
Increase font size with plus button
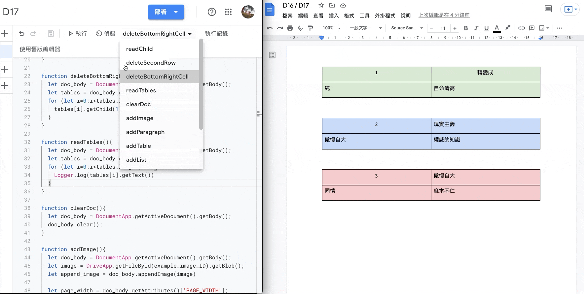455,28
